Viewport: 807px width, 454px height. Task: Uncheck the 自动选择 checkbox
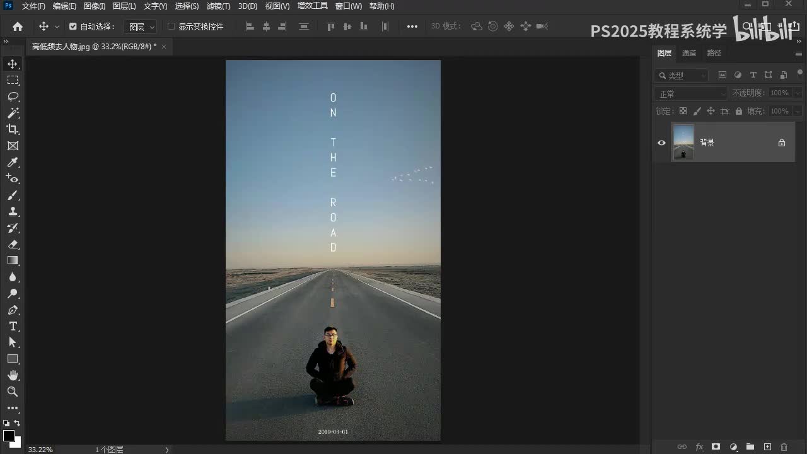click(x=73, y=26)
